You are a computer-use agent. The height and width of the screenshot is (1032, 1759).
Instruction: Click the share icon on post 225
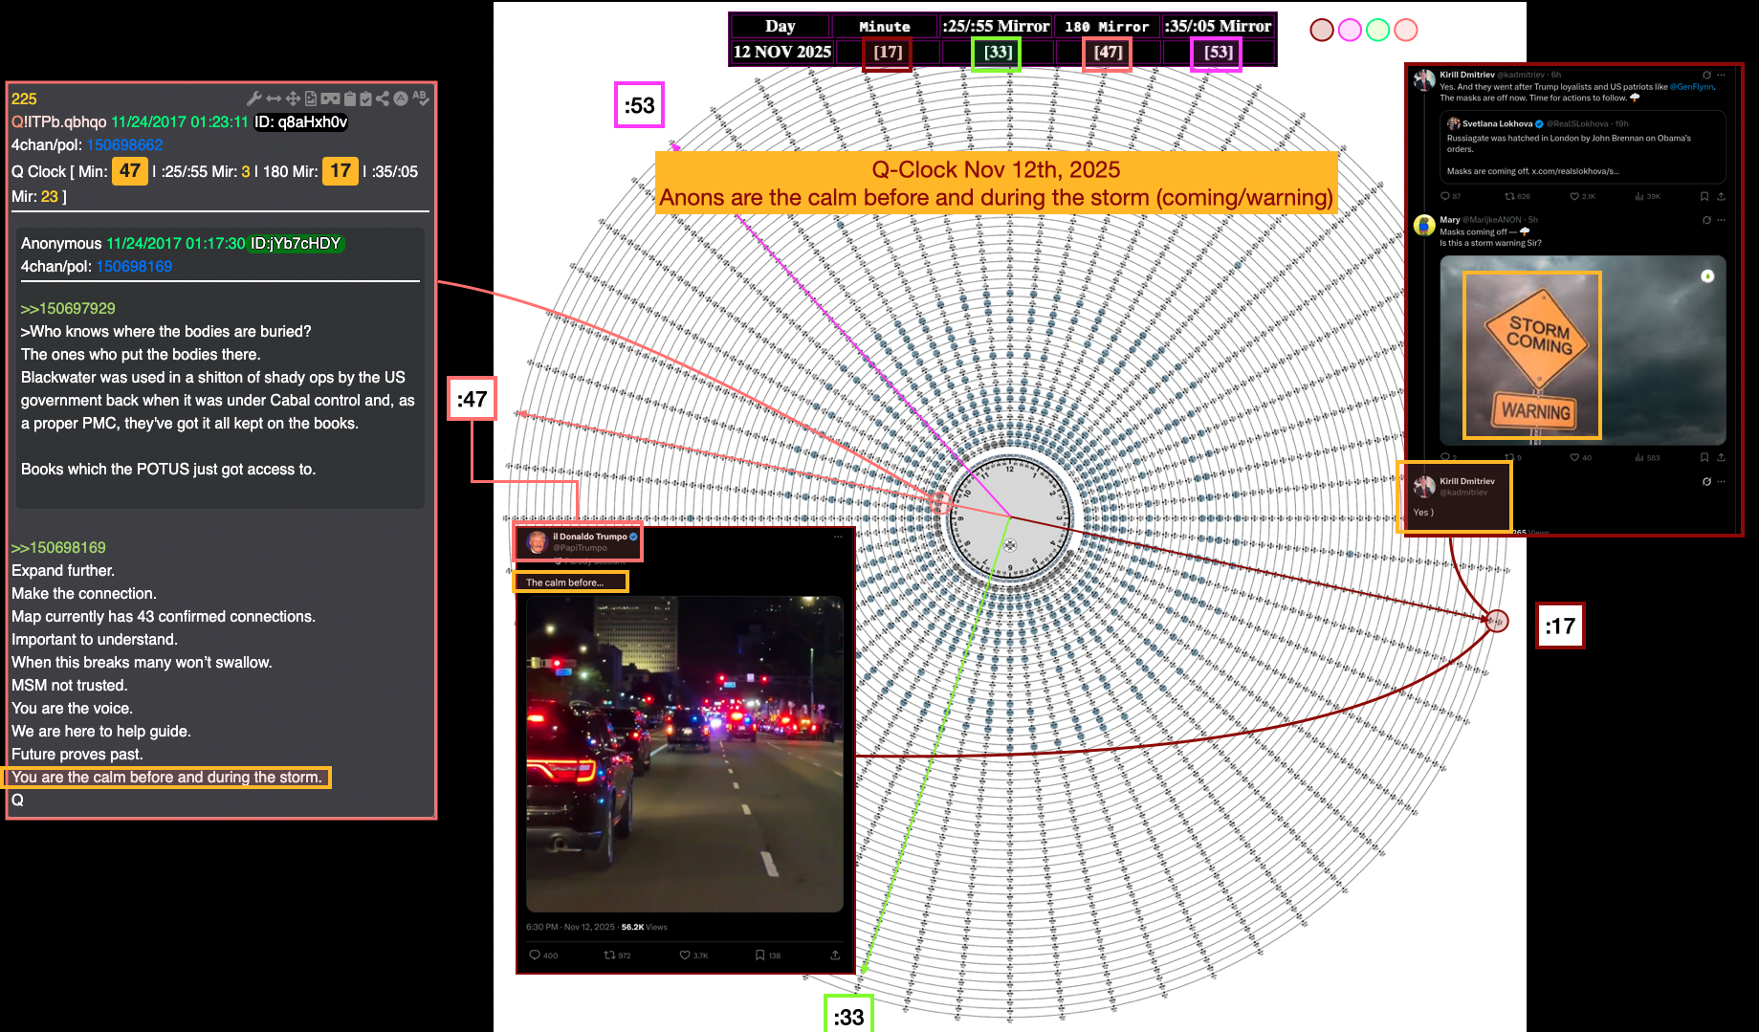[x=383, y=99]
